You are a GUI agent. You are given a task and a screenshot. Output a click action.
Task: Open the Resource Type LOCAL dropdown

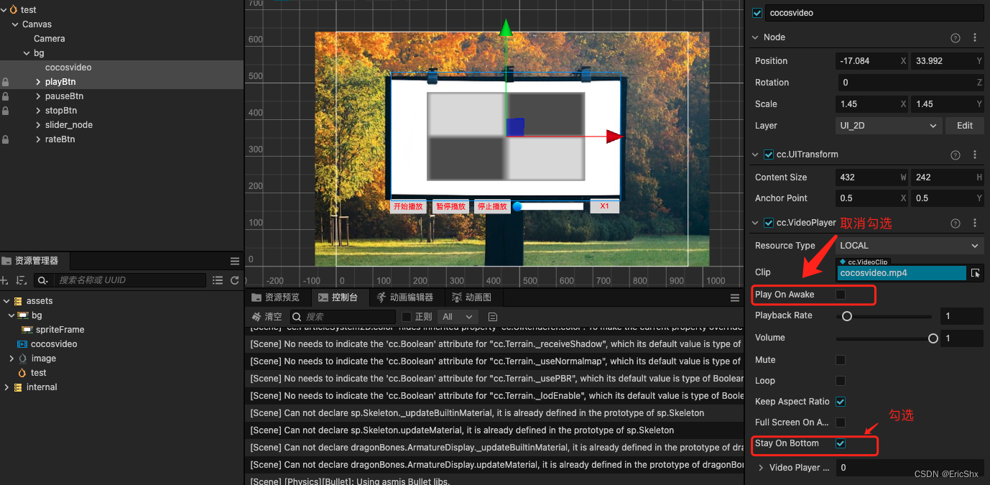point(910,246)
